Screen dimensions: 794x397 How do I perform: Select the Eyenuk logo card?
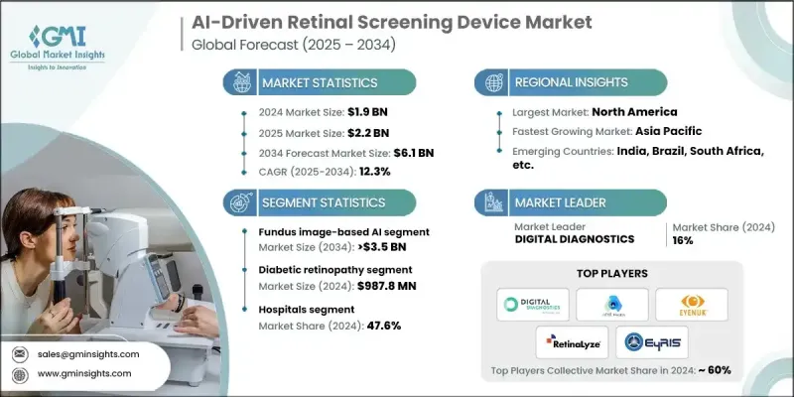coord(691,304)
